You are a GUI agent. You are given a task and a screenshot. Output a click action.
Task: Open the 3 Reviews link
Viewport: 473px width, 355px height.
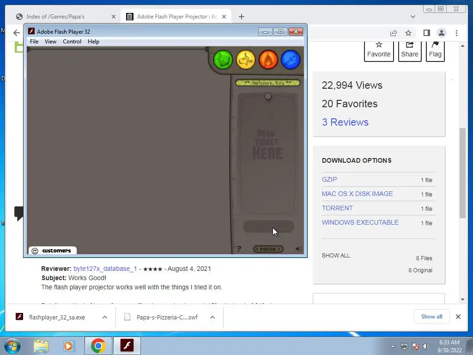coord(345,122)
